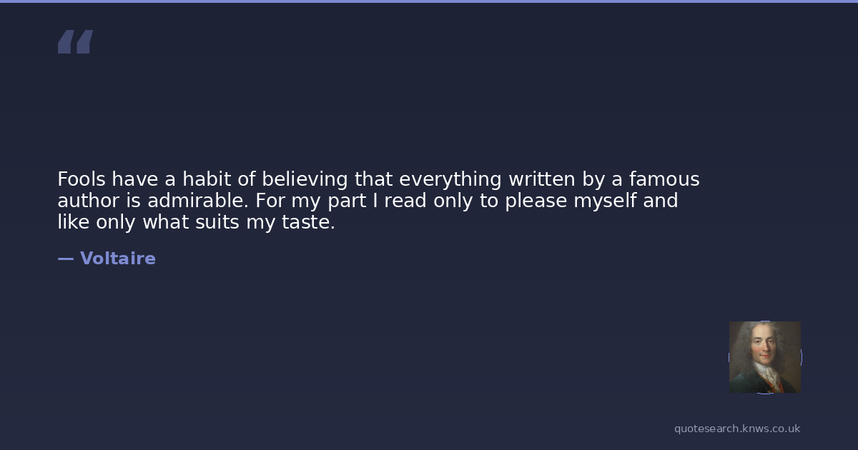Click the word "admirable" in the quote
This screenshot has height=450, width=858.
[197, 201]
